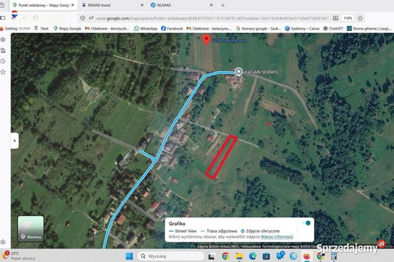Open the Więcej informacji link
394x262 pixels.
[x=277, y=237]
